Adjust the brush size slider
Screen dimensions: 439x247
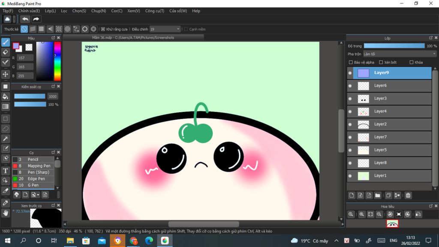(30, 96)
